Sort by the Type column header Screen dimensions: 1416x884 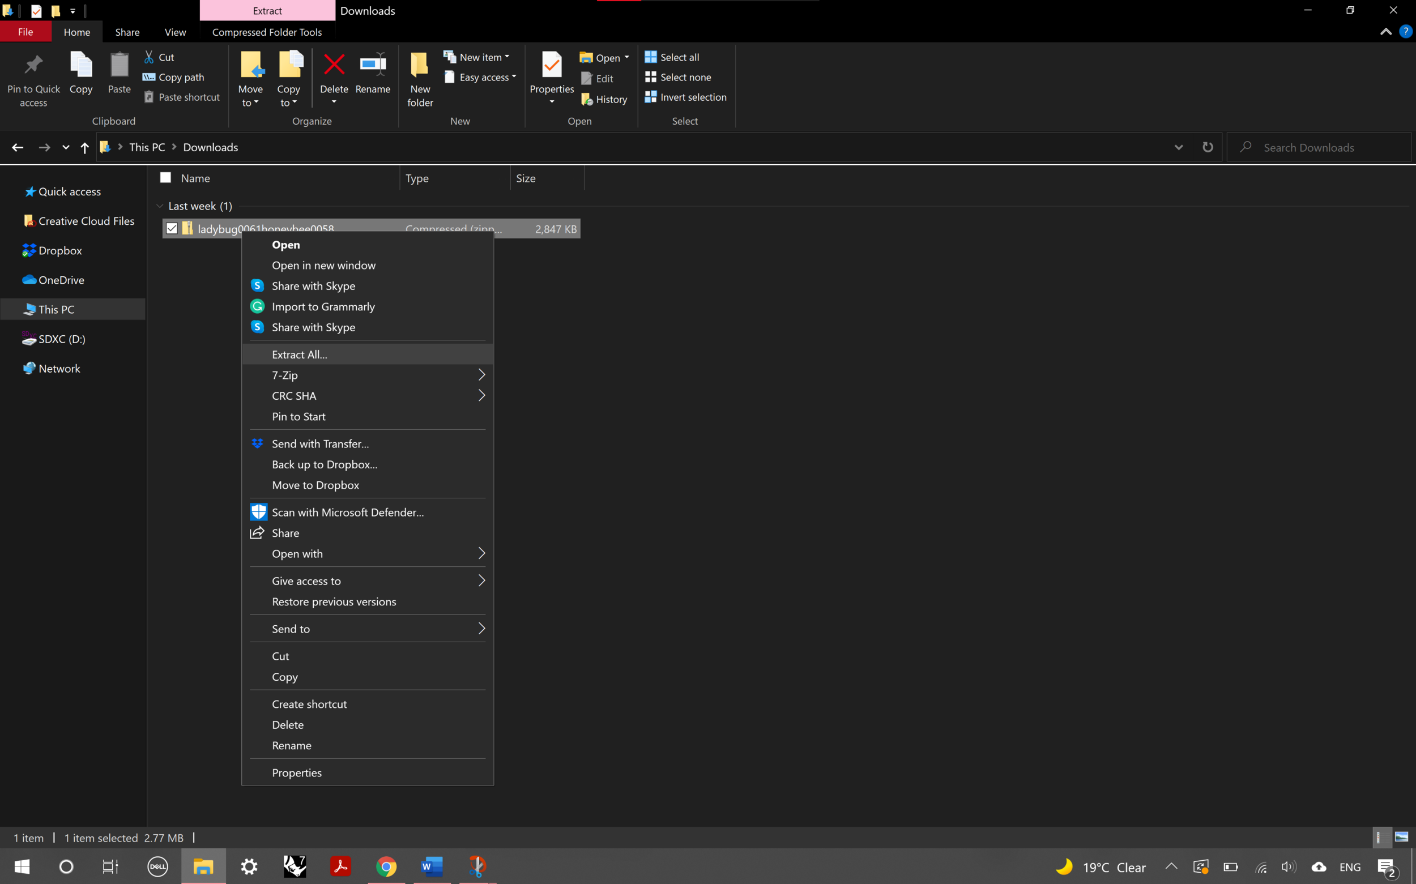pos(455,178)
